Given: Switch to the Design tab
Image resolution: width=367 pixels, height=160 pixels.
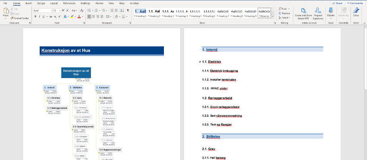Looking at the screenshot, I should 41,3.
